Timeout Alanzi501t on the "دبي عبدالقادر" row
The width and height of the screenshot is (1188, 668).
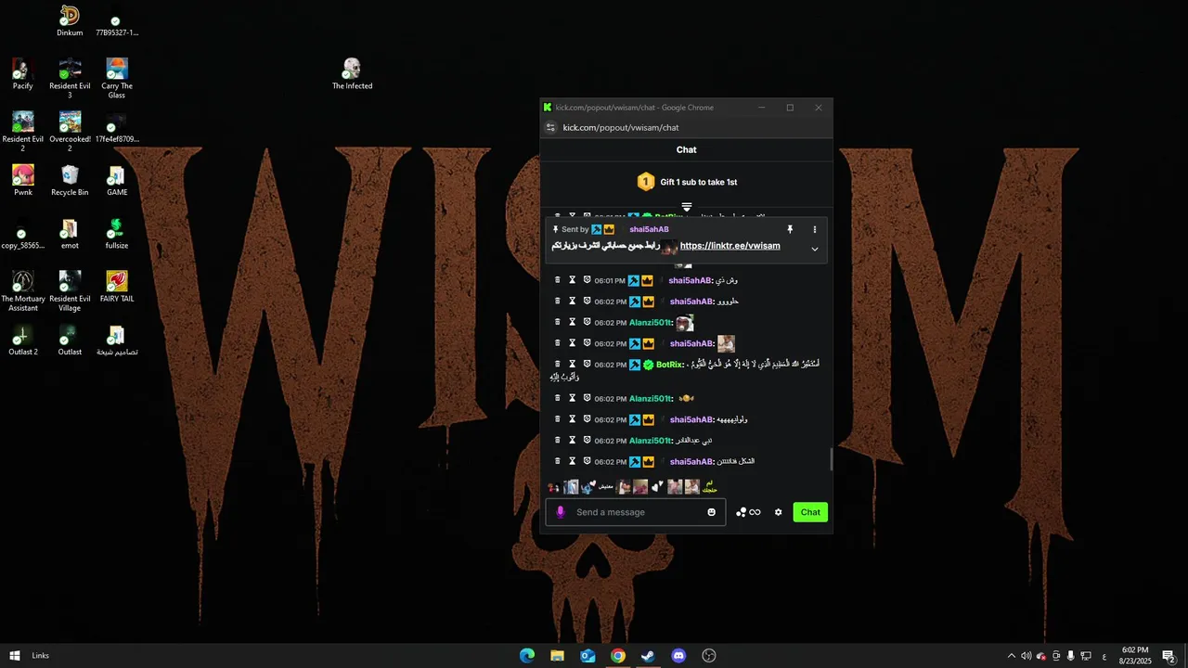573,440
